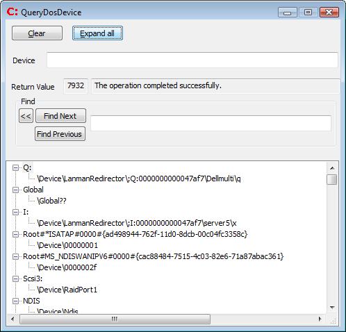The image size is (346, 332).
Task: Click the Clear button
Action: [37, 33]
